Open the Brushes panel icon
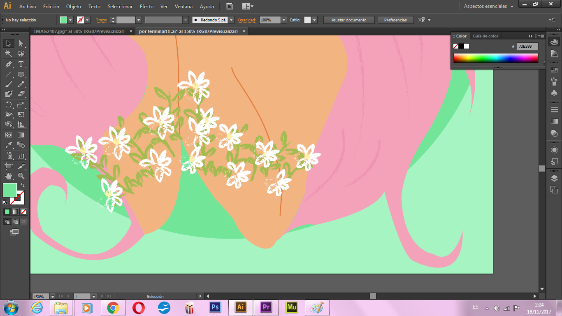This screenshot has height=316, width=562. click(554, 81)
